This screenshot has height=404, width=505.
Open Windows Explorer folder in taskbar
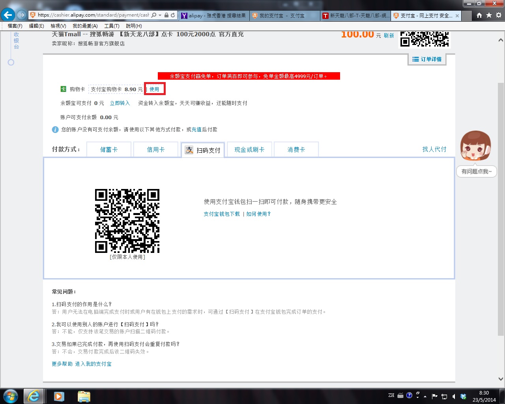[84, 396]
